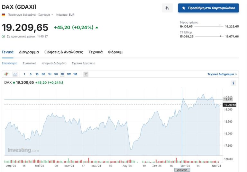Click the bell add-alert icon
Screen dimensions: 247x172
167,8
